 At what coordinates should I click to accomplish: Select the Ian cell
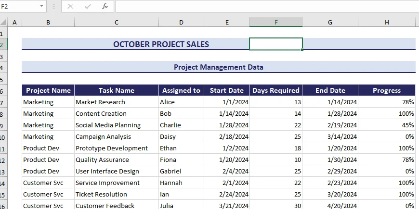[181, 194]
